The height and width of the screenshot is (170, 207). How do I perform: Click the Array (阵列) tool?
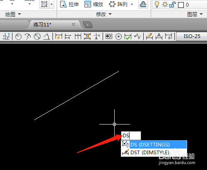point(118,5)
